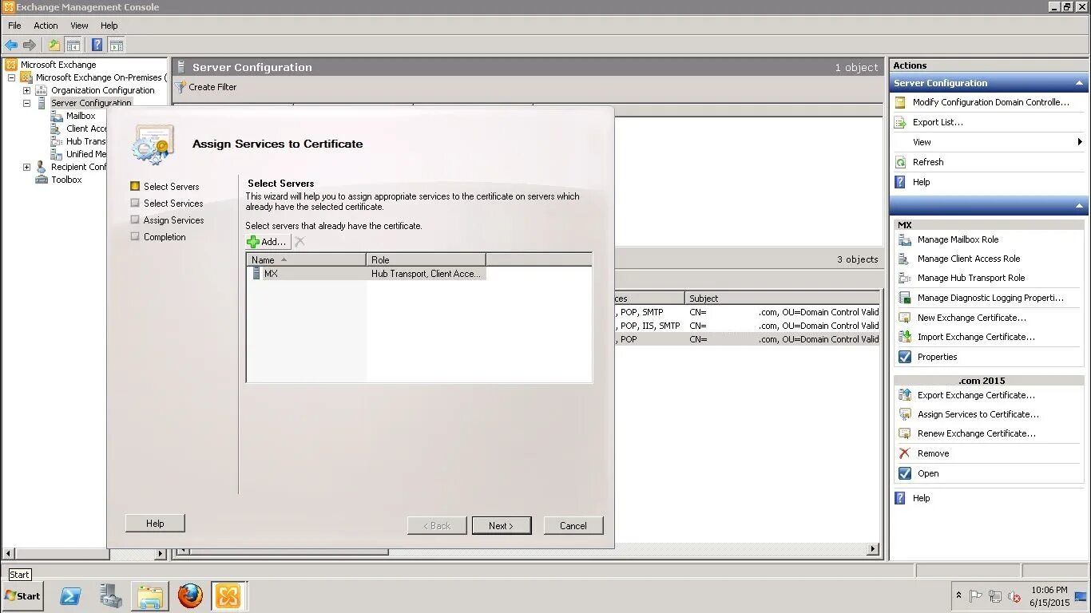Click the green plus Add icon
Image resolution: width=1091 pixels, height=613 pixels.
[x=253, y=242]
